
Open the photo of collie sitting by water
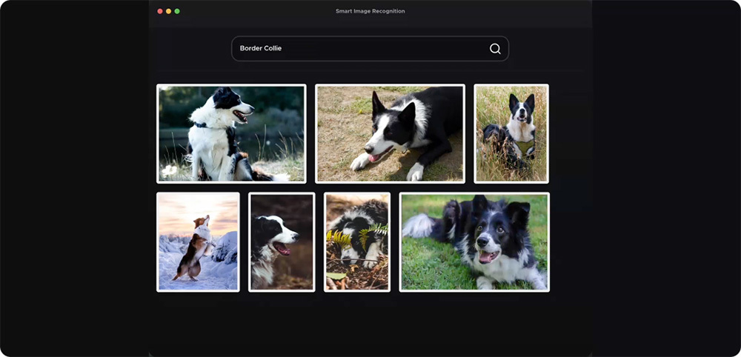coord(231,133)
